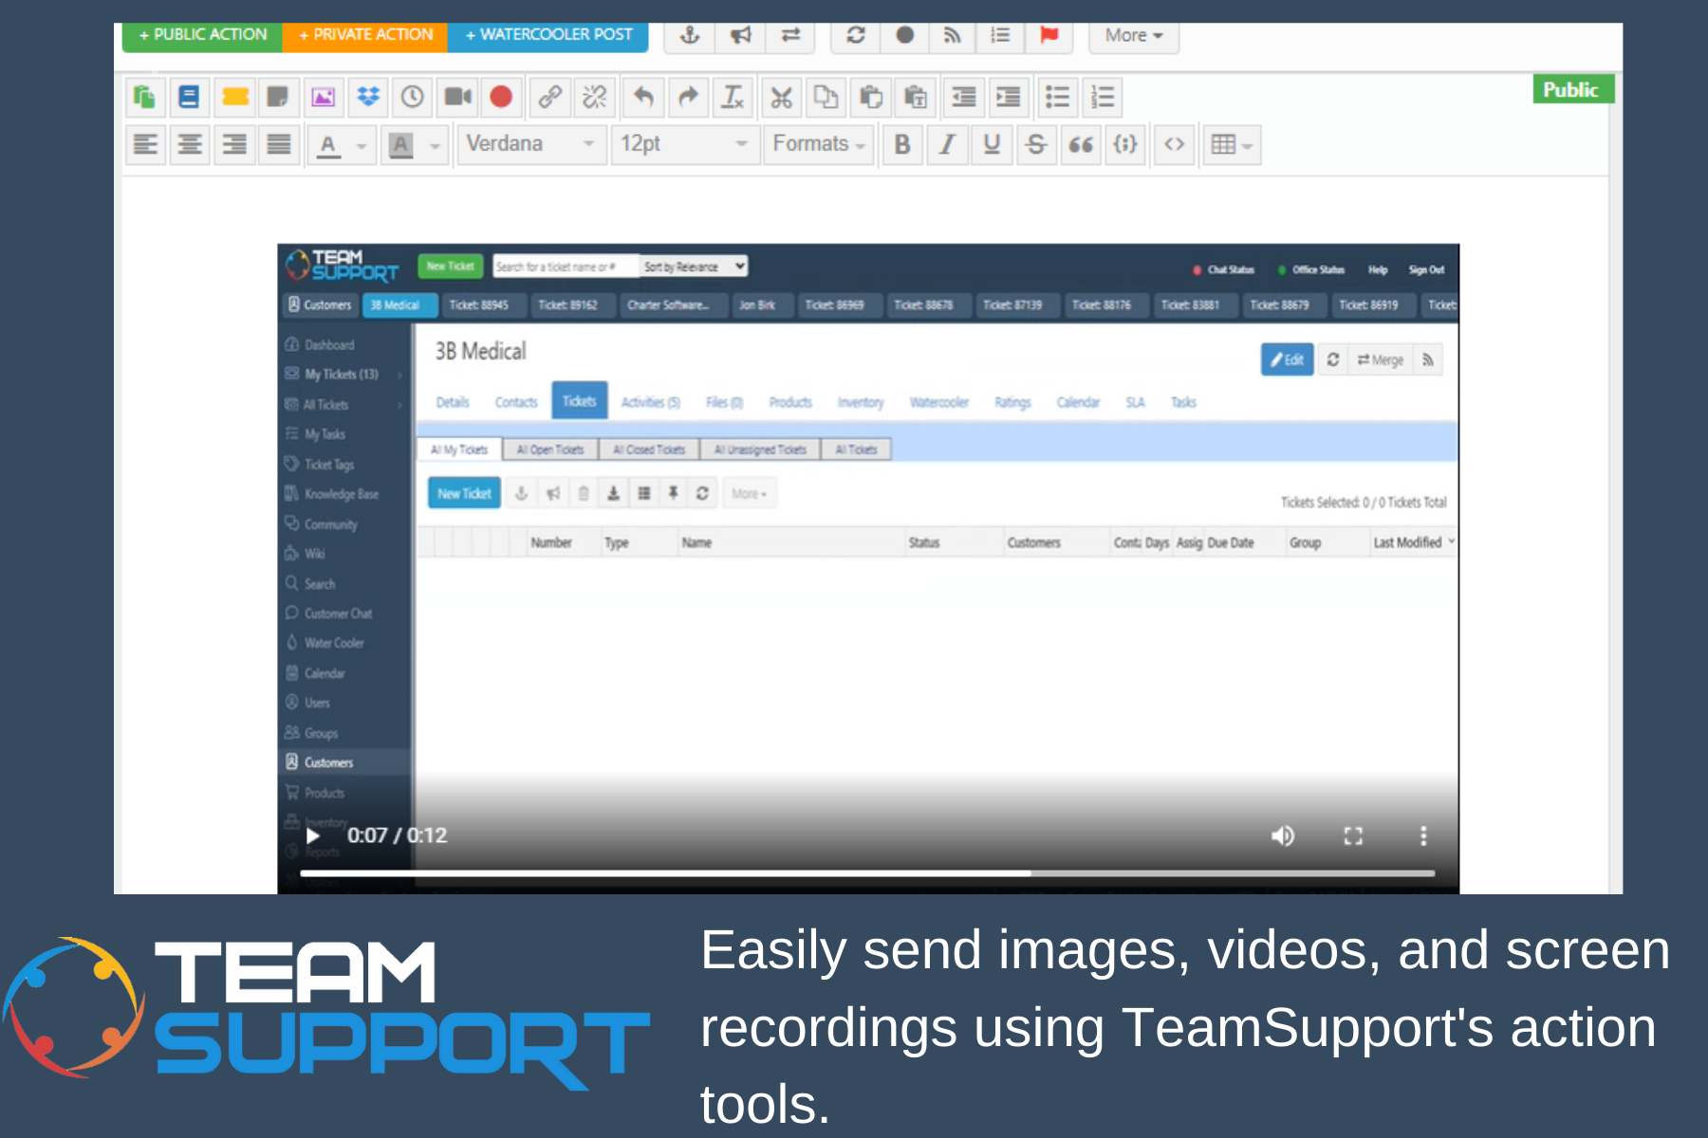Seek using the video progress bar
The width and height of the screenshot is (1708, 1138).
pos(867,872)
